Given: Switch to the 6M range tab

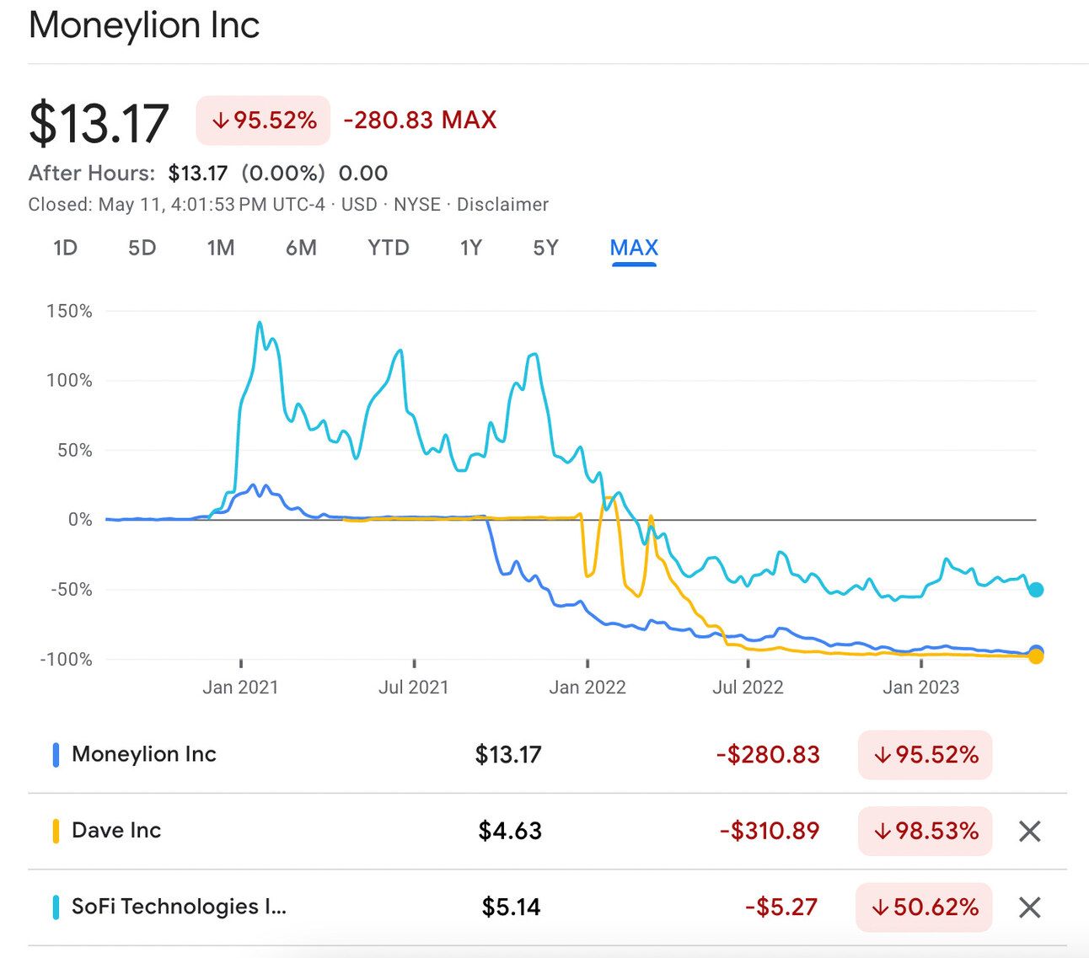Looking at the screenshot, I should click(x=301, y=248).
